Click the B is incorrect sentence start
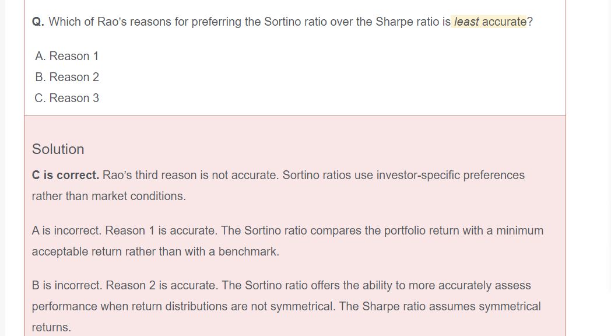The image size is (611, 336). tap(67, 286)
